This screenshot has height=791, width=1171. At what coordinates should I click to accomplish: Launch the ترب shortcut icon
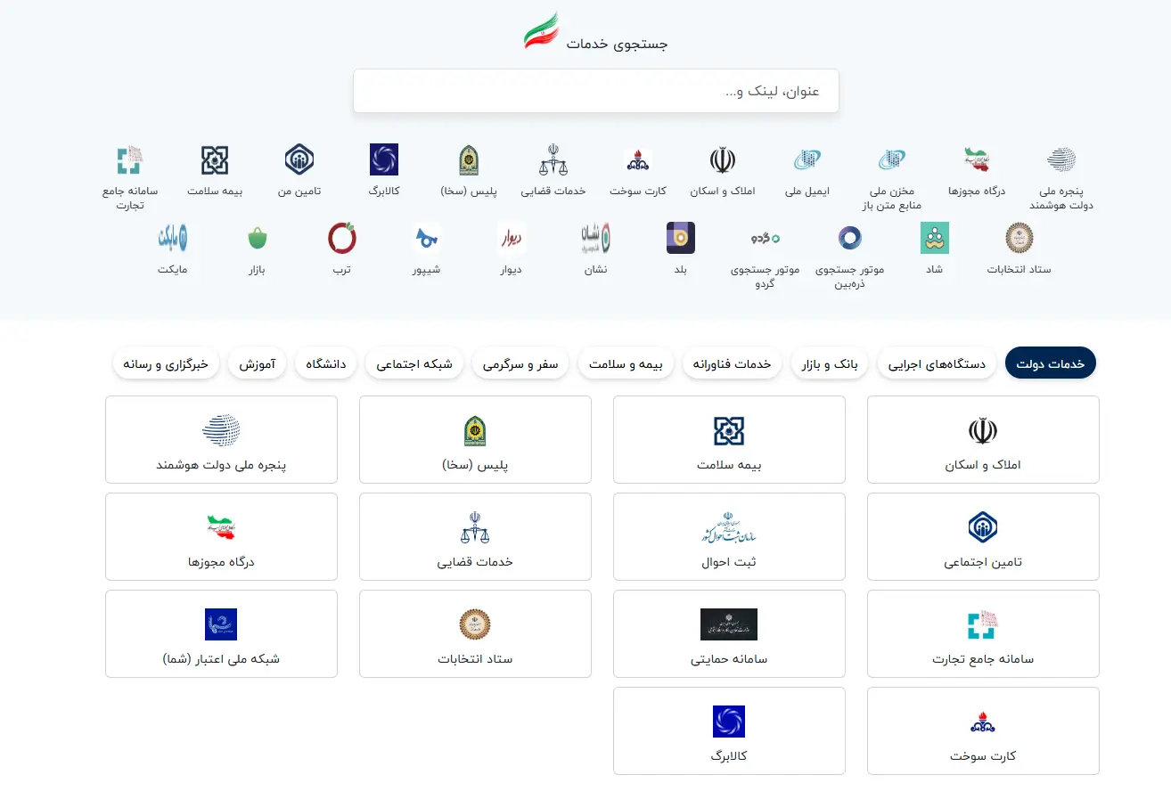click(342, 239)
